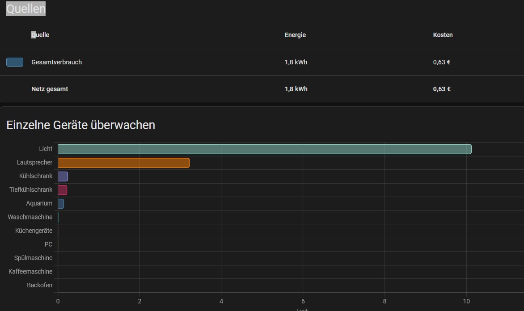The width and height of the screenshot is (524, 311).
Task: Click the Netz gesamt row label
Action: (50, 89)
